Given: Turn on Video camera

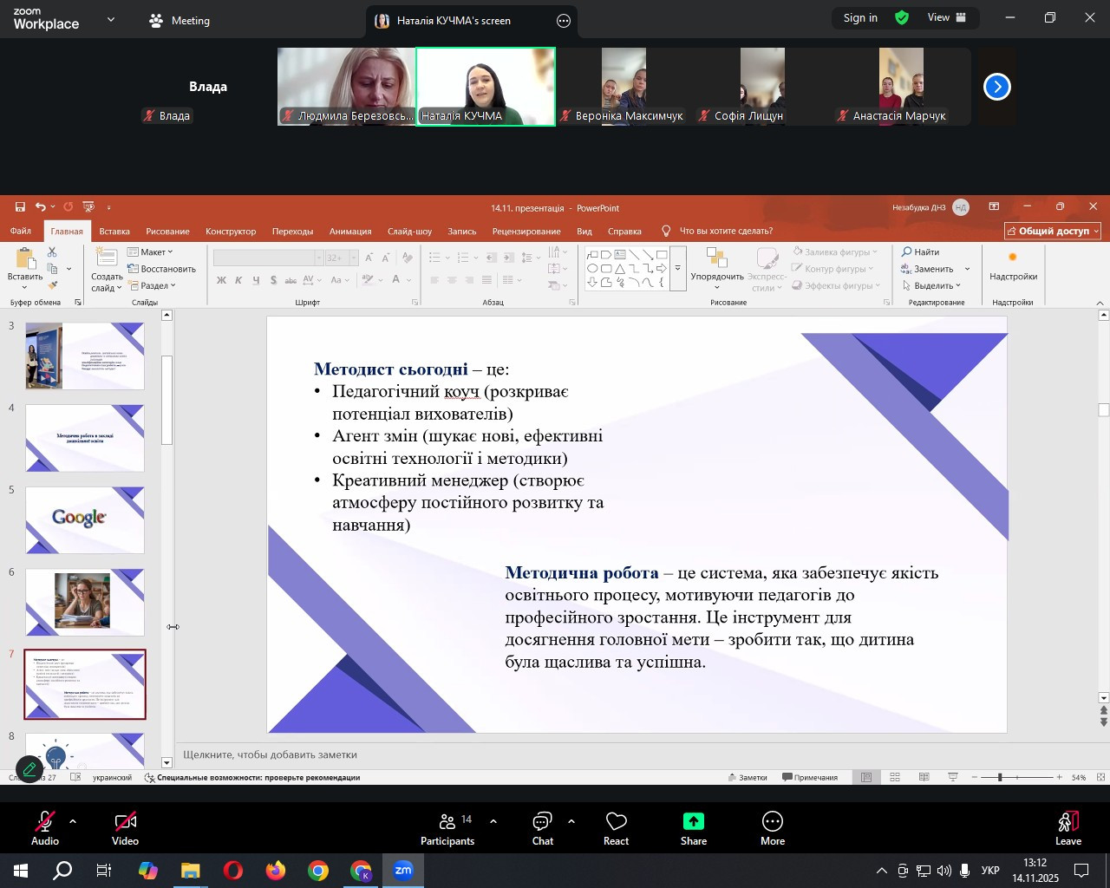Looking at the screenshot, I should click(125, 829).
